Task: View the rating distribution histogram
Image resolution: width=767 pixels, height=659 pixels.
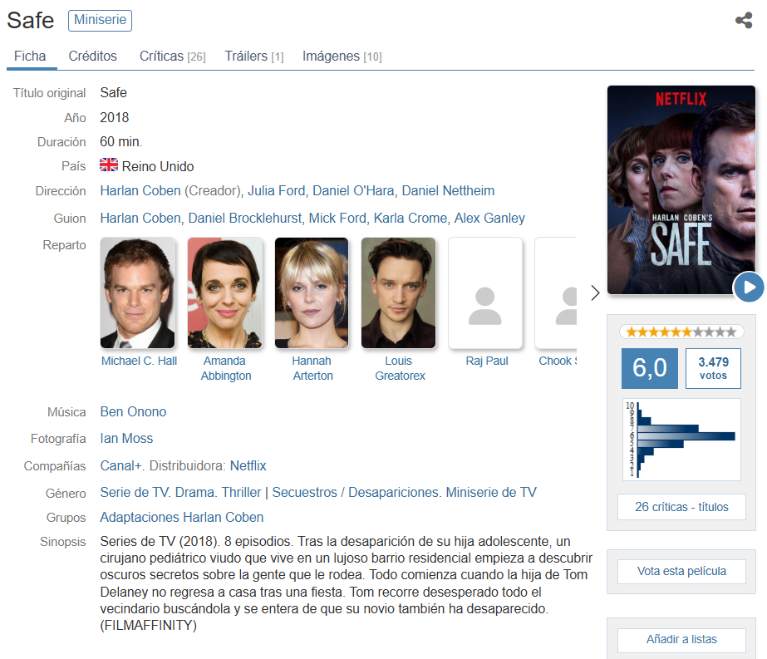Action: (681, 440)
